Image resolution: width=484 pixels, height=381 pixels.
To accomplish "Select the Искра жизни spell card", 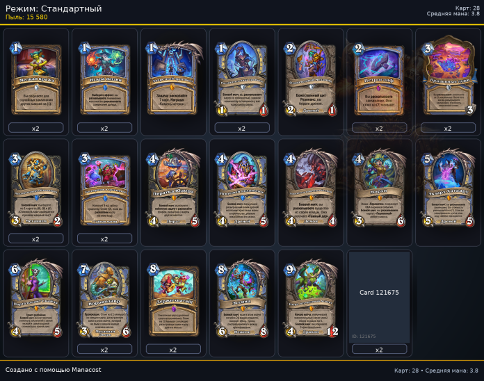I will [104, 79].
